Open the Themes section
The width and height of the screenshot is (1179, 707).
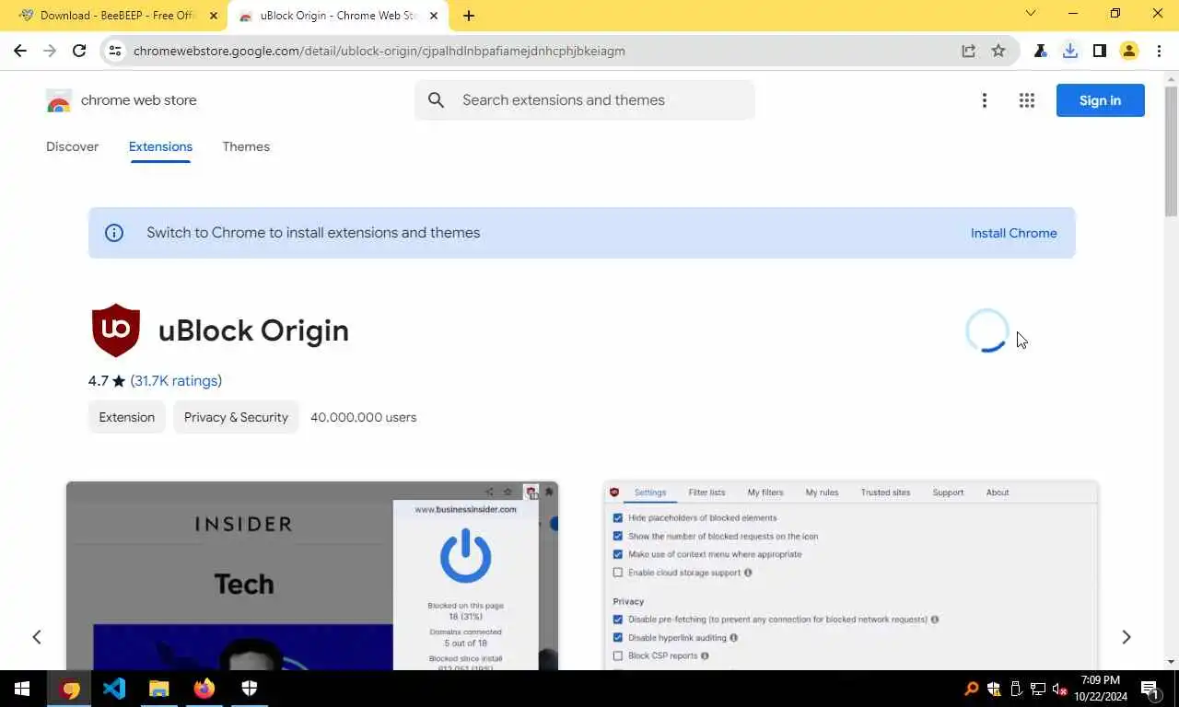click(x=246, y=146)
